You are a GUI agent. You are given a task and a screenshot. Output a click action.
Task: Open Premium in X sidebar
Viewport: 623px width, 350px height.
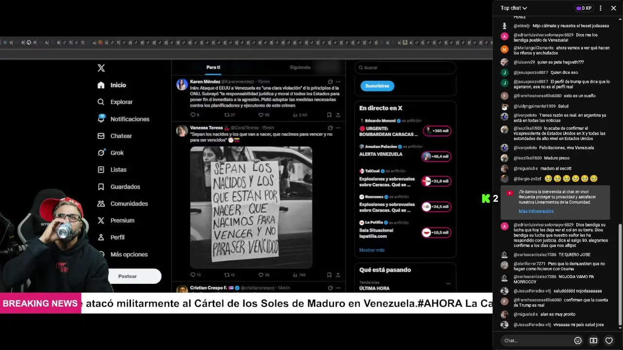[115, 220]
